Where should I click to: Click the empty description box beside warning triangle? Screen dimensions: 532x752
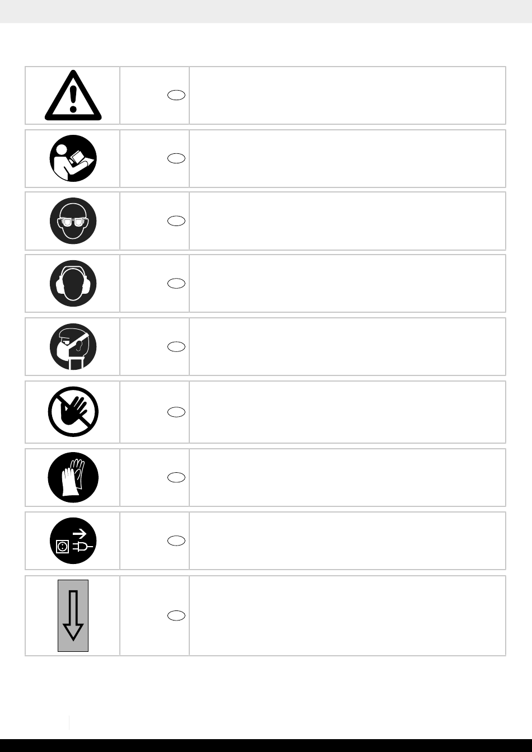(347, 96)
